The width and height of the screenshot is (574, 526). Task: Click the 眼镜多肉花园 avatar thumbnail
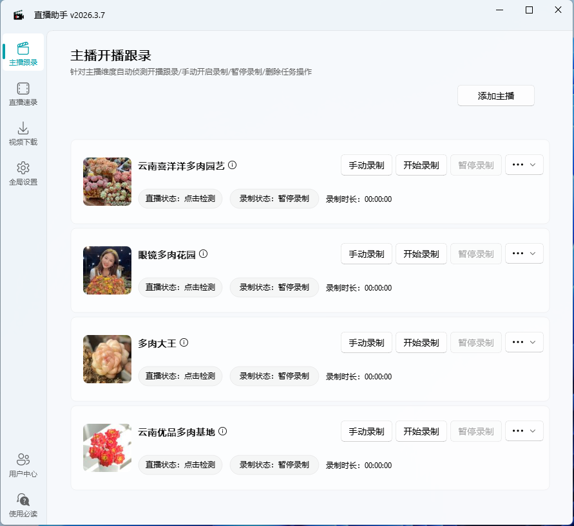click(107, 270)
